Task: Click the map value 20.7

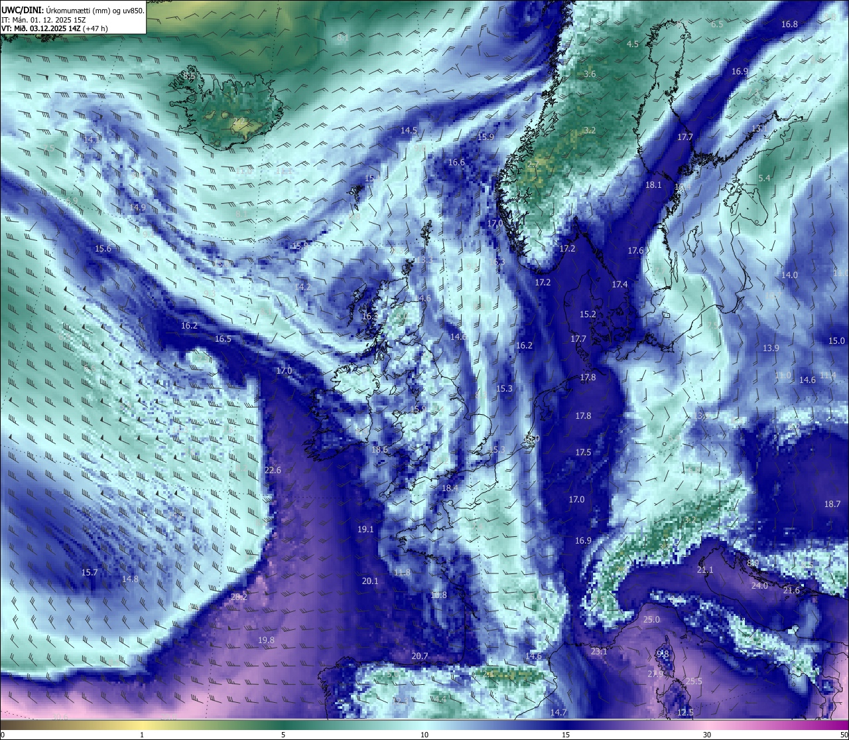Action: (420, 656)
